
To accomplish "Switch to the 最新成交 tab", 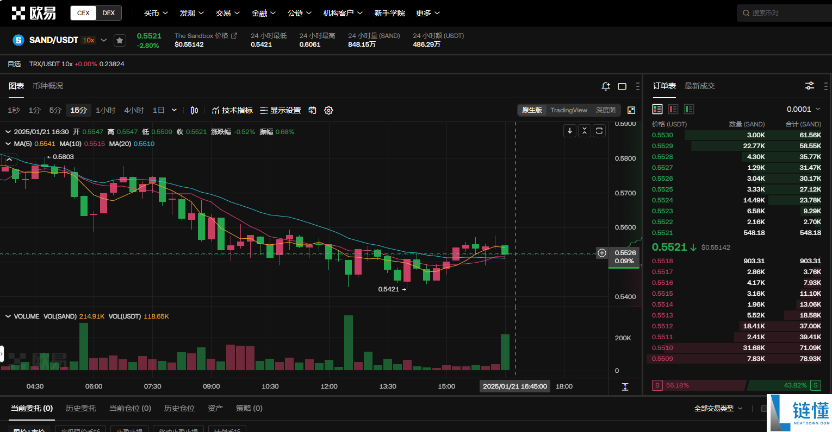I will (700, 86).
